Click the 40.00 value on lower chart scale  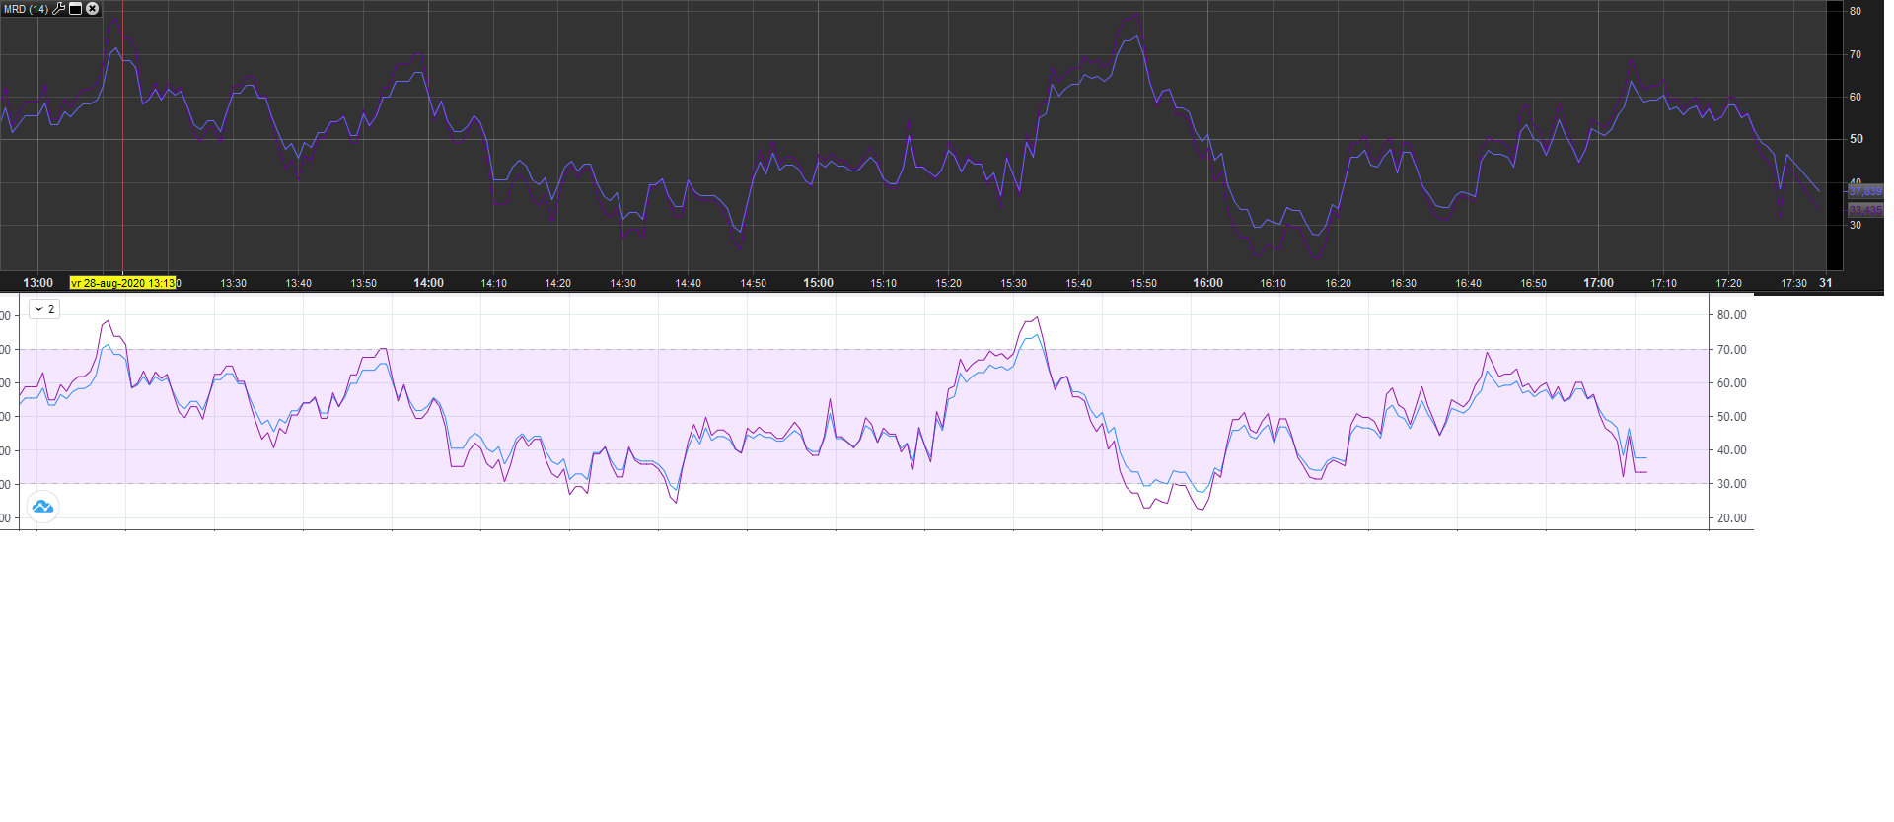coord(1731,450)
